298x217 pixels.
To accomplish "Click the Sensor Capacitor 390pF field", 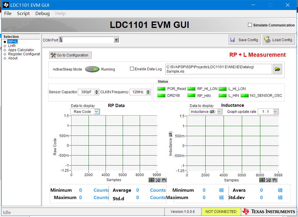I will 86,92.
